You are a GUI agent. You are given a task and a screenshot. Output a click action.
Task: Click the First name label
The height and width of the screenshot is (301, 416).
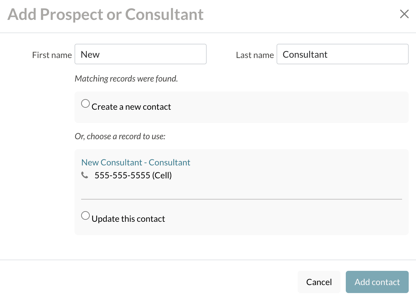tap(52, 55)
